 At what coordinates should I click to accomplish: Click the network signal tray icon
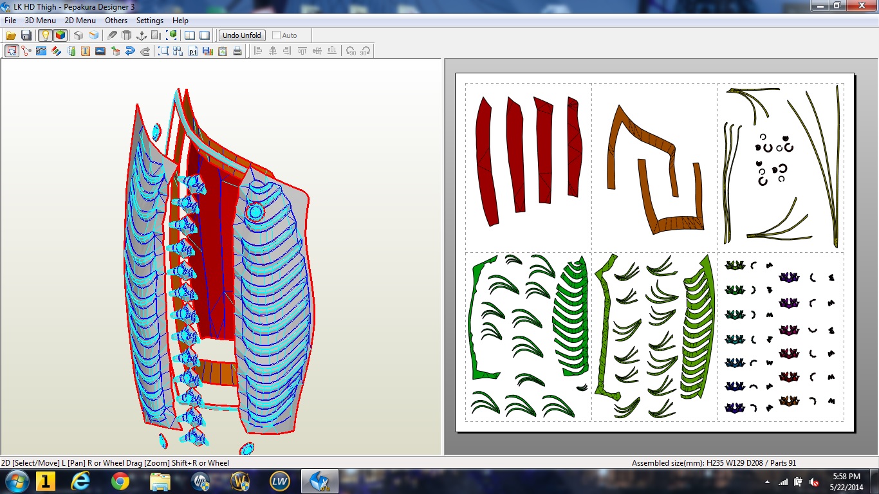(783, 482)
